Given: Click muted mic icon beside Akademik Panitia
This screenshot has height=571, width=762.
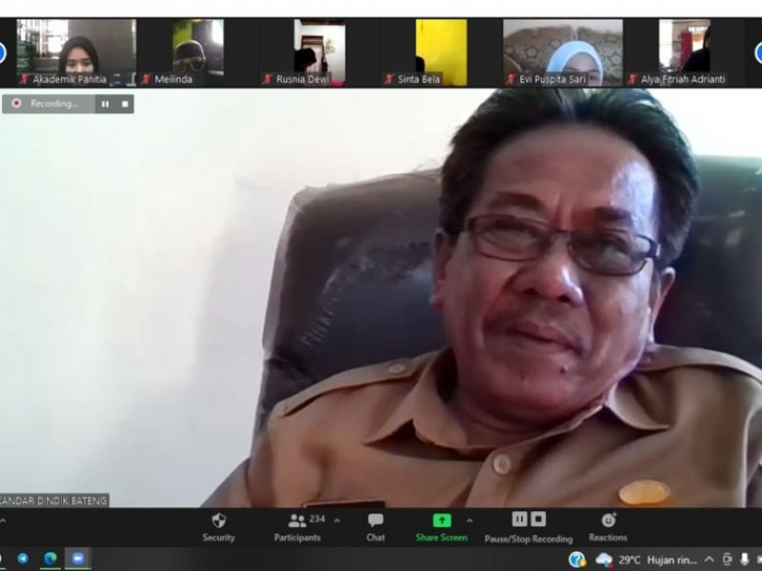Looking at the screenshot, I should click(x=24, y=79).
